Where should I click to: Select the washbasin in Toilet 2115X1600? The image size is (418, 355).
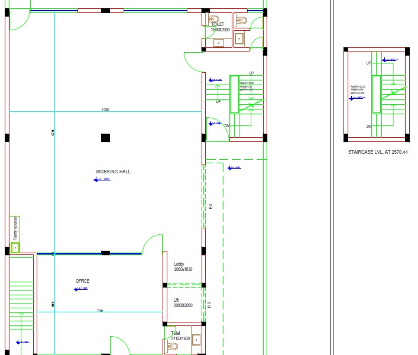click(x=196, y=340)
